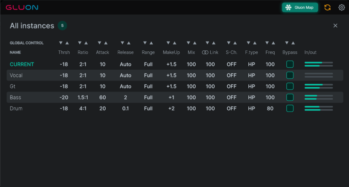The height and width of the screenshot is (187, 349).
Task: Click the global Thrsh decrease arrow
Action: 61,43
